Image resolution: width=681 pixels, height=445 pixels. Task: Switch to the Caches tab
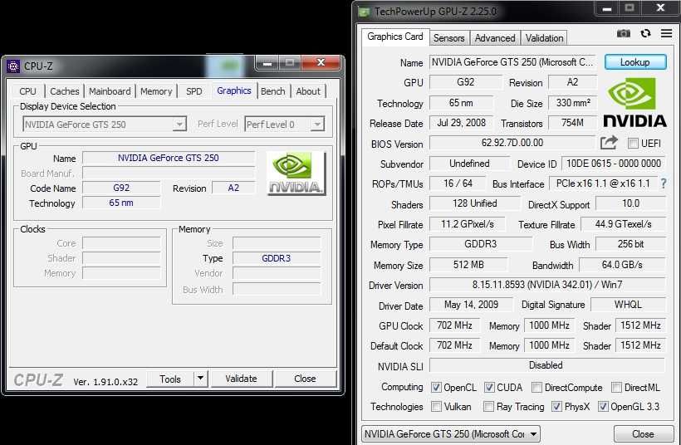(64, 91)
